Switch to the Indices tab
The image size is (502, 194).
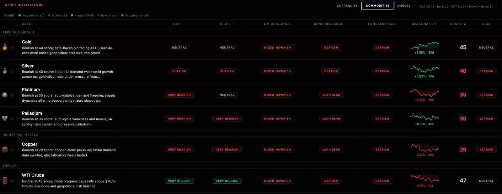pyautogui.click(x=404, y=6)
